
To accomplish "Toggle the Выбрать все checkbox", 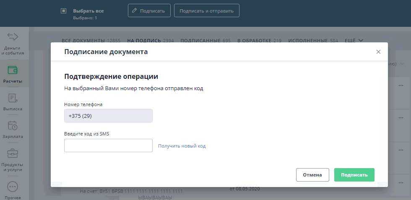I will [x=63, y=11].
